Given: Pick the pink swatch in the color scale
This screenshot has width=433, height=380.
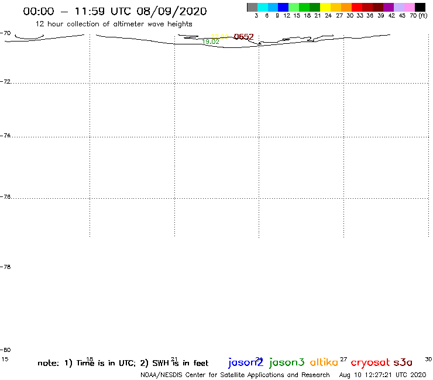Looking at the screenshot, I should coord(410,7).
